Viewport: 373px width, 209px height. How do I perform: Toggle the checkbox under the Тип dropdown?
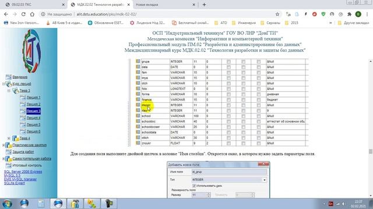[194, 186]
